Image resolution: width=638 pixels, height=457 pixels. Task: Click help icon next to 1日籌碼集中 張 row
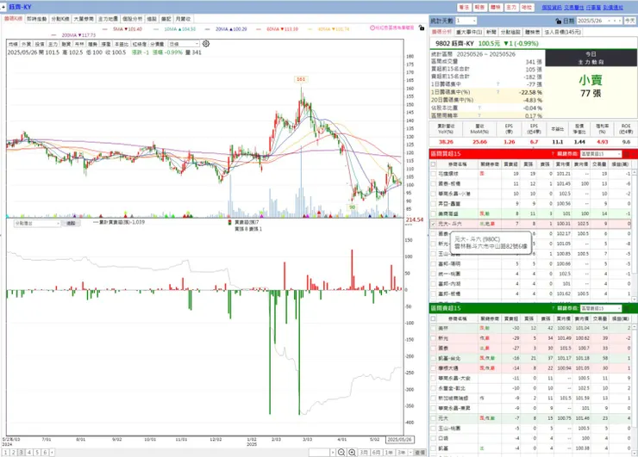coord(497,84)
